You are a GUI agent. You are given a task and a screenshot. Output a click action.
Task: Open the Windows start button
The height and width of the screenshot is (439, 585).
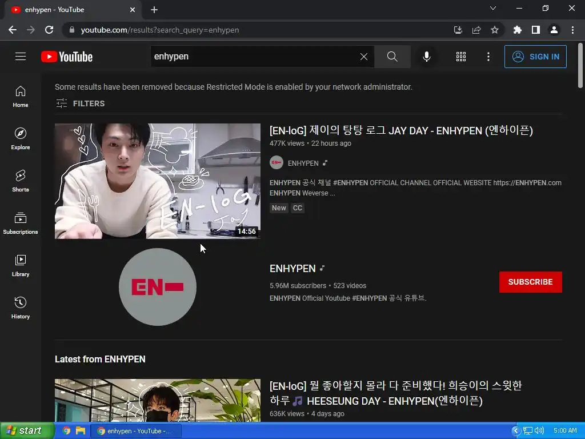26,431
